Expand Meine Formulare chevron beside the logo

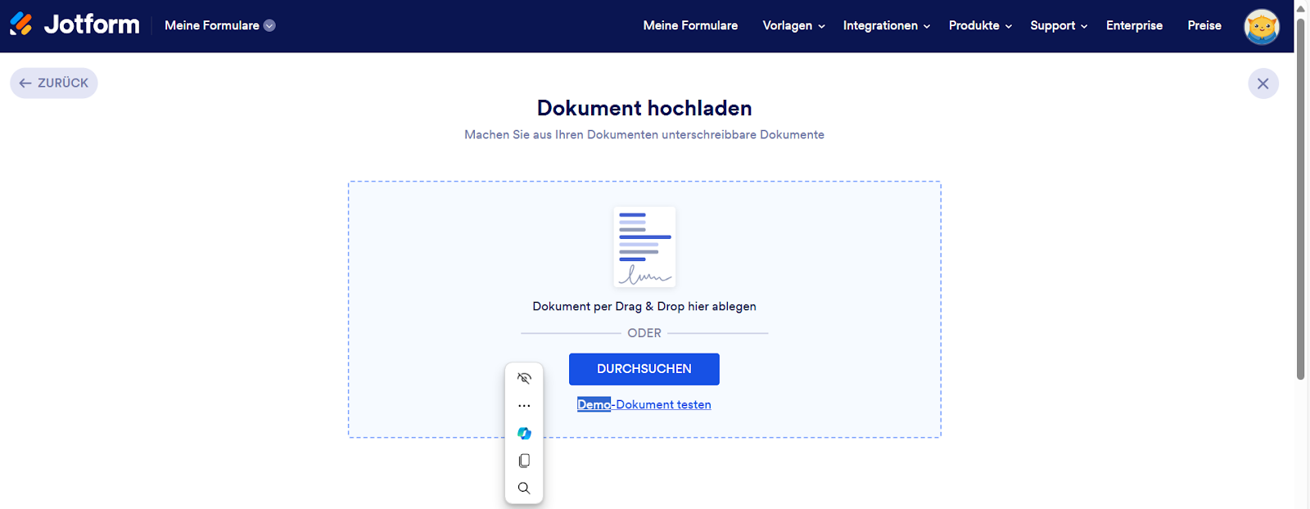pos(269,26)
